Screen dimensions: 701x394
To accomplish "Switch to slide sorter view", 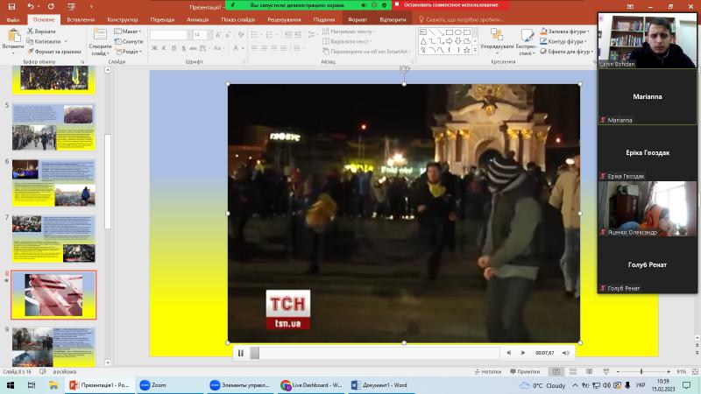I will click(x=573, y=371).
